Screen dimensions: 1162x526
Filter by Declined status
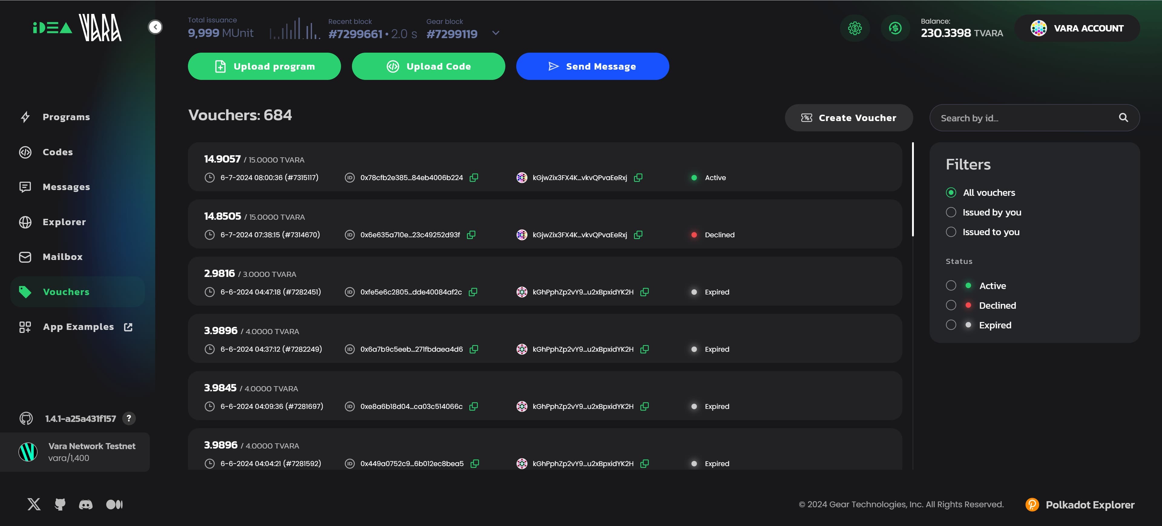coord(951,305)
